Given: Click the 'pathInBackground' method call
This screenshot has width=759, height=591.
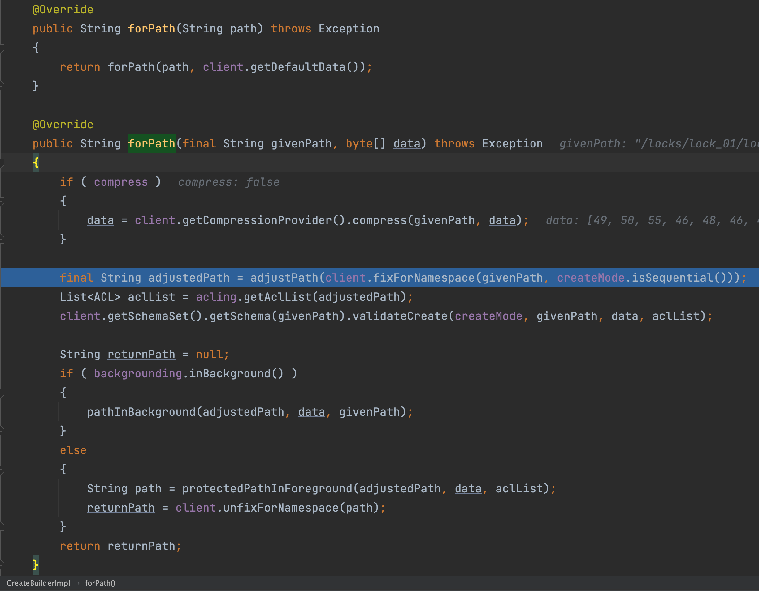Looking at the screenshot, I should tap(141, 412).
